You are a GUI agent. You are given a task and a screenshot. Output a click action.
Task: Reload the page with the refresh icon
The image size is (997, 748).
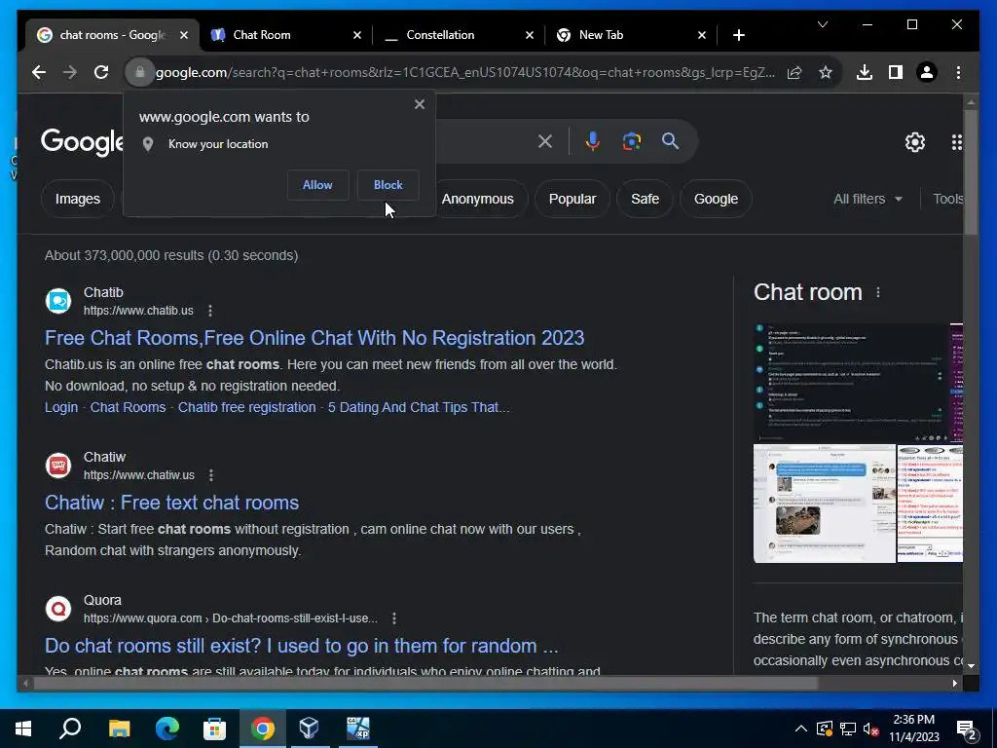point(101,72)
